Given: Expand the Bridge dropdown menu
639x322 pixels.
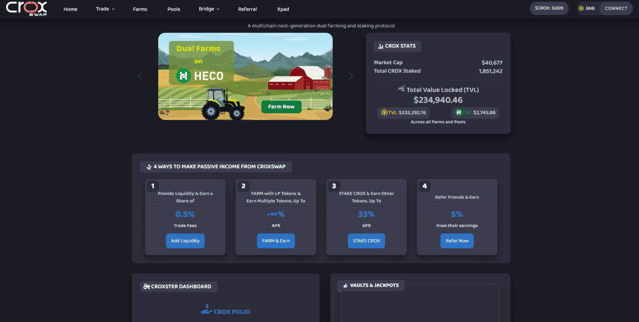Looking at the screenshot, I should pyautogui.click(x=209, y=9).
